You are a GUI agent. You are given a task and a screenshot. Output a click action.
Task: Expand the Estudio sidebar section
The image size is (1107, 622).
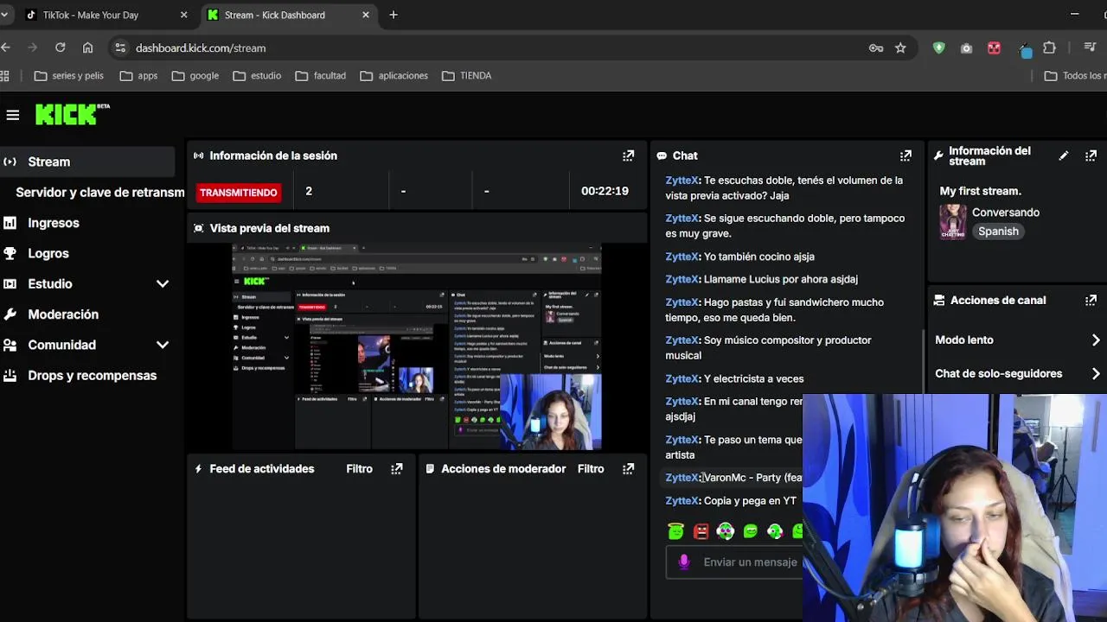[162, 283]
